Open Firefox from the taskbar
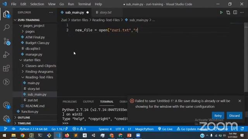 [67, 136]
